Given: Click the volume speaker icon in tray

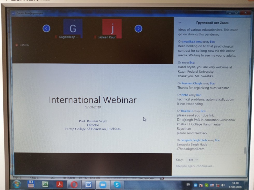Looking at the screenshot, I should pyautogui.click(x=223, y=185).
